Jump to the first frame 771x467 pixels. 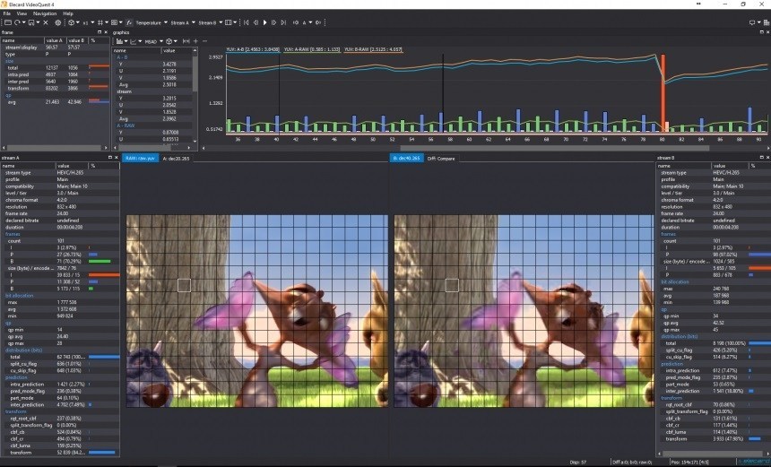(247, 22)
